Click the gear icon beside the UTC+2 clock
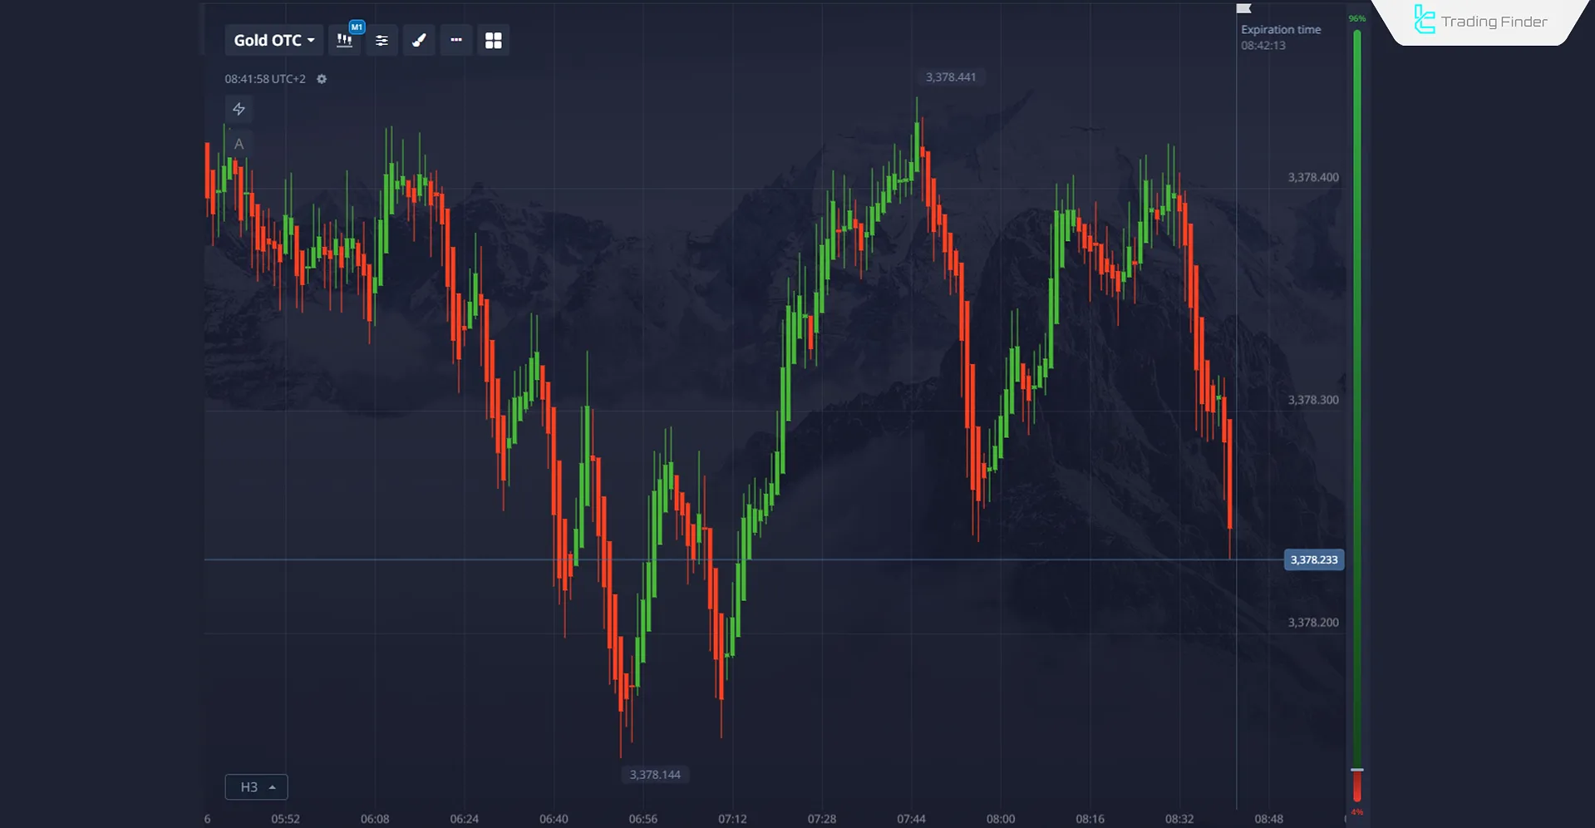The height and width of the screenshot is (828, 1595). pyautogui.click(x=322, y=79)
